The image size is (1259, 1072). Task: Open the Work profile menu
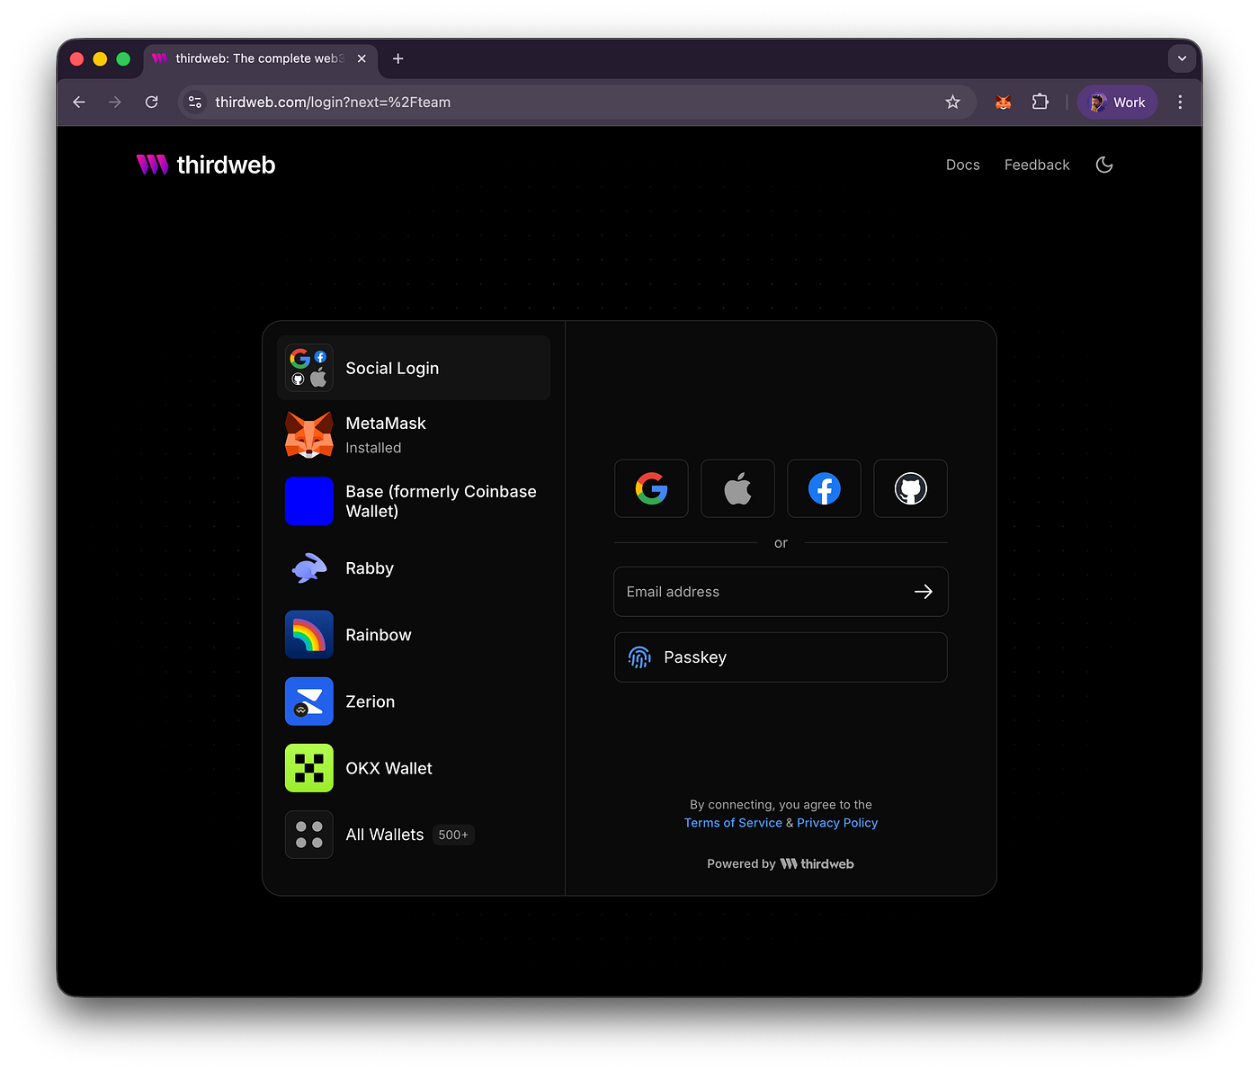coord(1118,103)
